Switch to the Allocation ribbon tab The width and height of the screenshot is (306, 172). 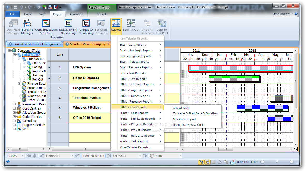76,14
